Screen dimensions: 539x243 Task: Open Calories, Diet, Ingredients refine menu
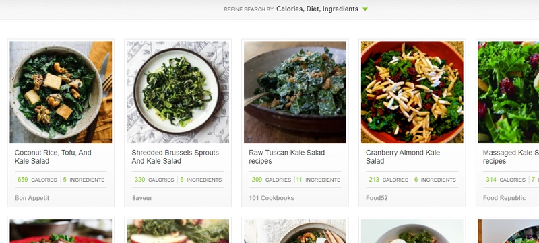[x=317, y=9]
